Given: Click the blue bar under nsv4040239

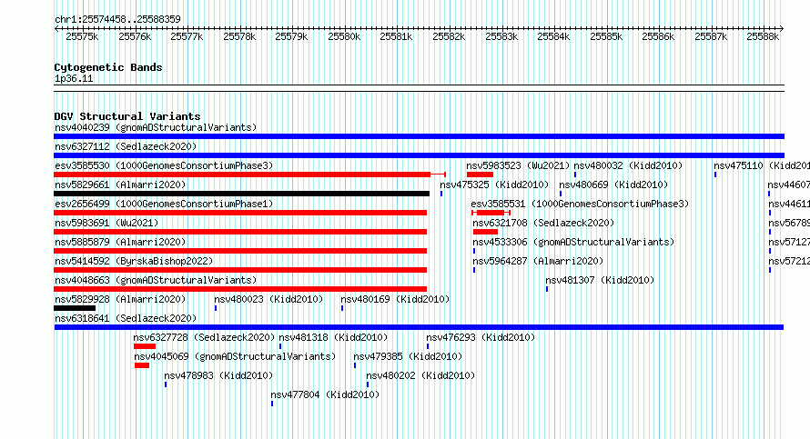Looking at the screenshot, I should coord(419,136).
